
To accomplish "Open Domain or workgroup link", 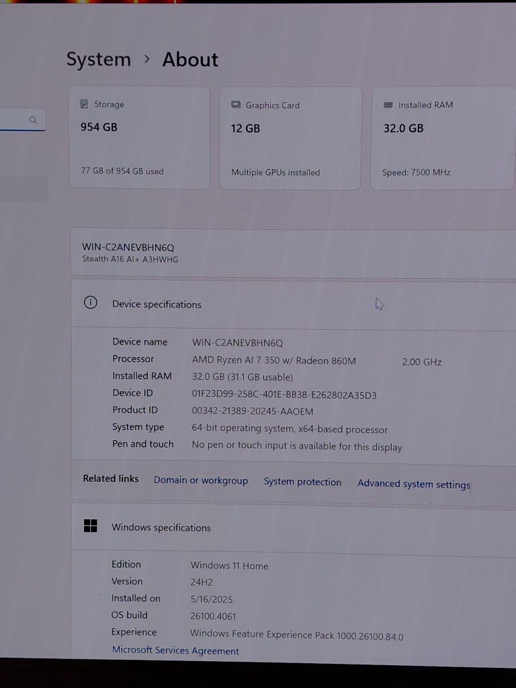I will click(200, 480).
